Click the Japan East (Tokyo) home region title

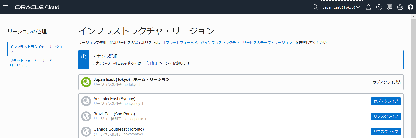tap(131, 79)
